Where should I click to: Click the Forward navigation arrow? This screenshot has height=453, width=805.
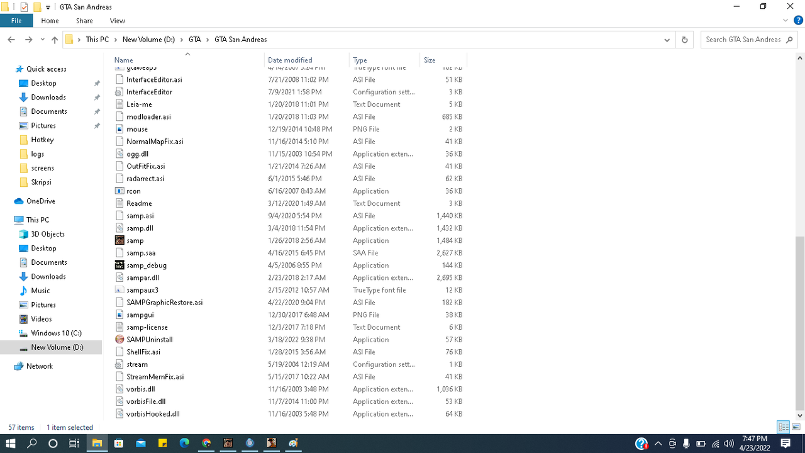pyautogui.click(x=28, y=40)
